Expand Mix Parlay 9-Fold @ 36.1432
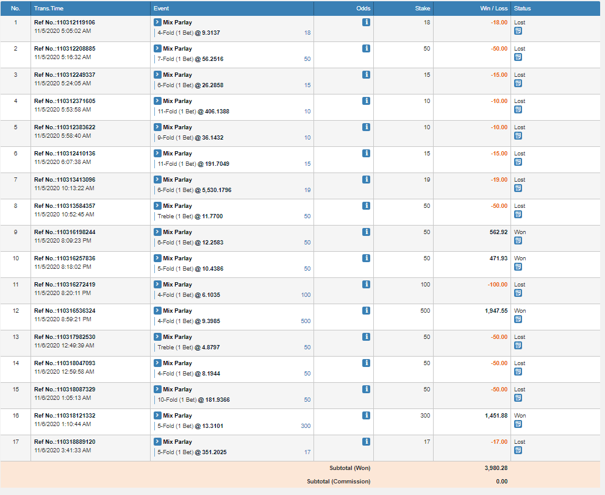 coord(157,127)
